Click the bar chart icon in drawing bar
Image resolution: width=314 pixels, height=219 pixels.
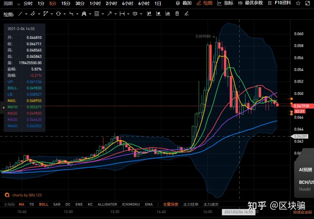[x=168, y=14]
